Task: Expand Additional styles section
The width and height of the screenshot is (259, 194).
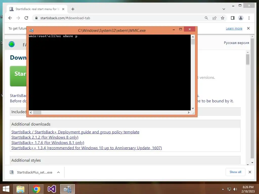Action: point(125,160)
